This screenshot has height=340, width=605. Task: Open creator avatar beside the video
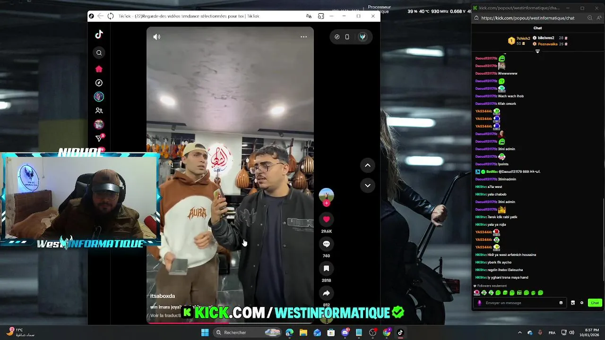pyautogui.click(x=326, y=195)
